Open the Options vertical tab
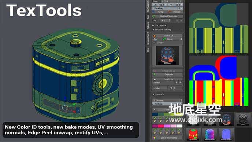This screenshot has height=142, width=252. click(x=148, y=26)
